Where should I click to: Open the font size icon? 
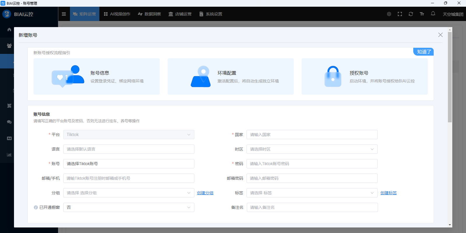click(x=422, y=14)
